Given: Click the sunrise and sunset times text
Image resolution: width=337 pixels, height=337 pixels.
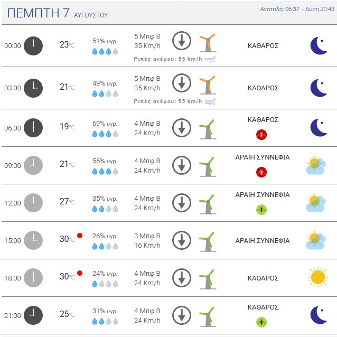Looking at the screenshot, I should pos(297,9).
